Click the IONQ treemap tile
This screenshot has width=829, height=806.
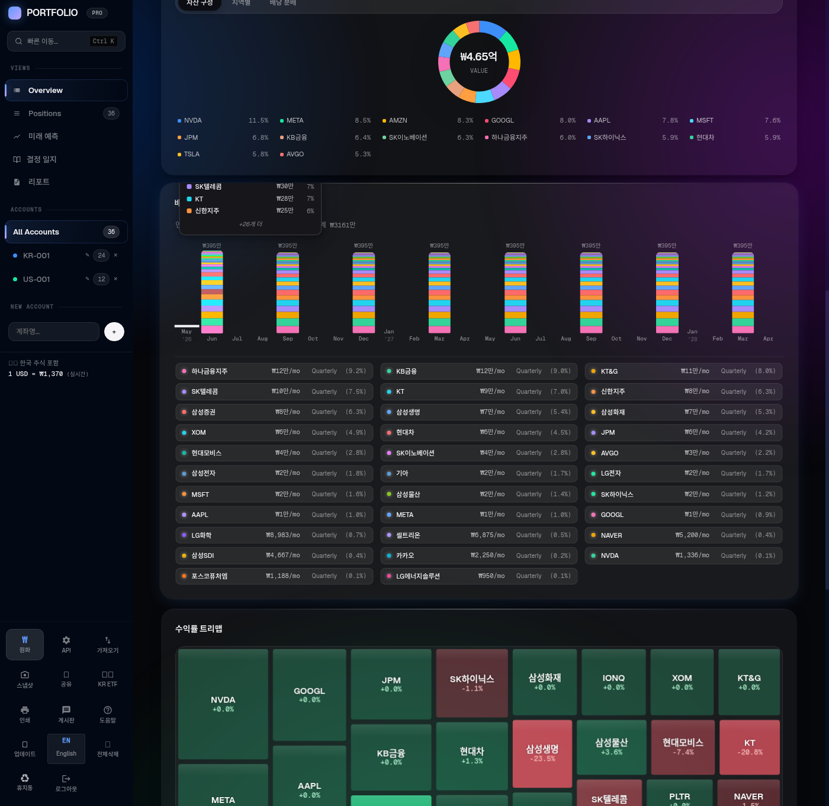[613, 682]
